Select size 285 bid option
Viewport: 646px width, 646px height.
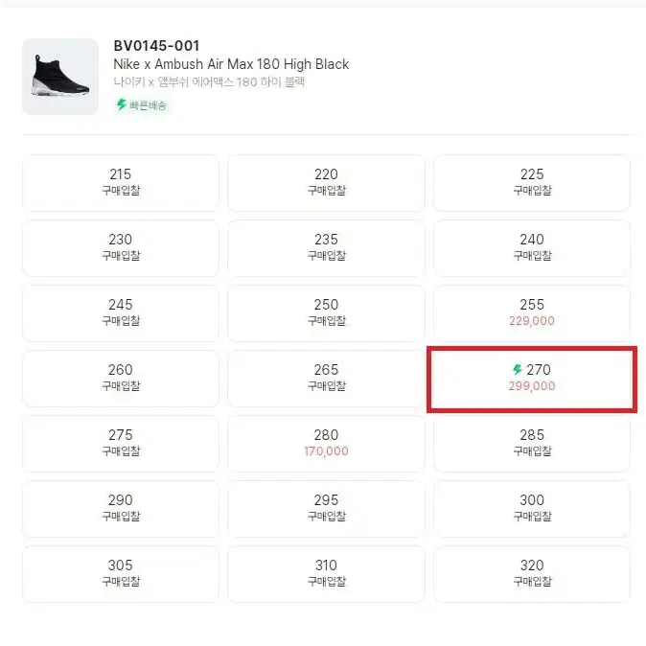532,444
